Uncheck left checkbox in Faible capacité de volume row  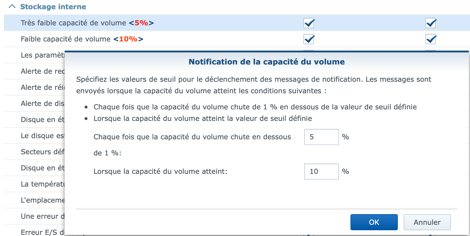point(309,39)
